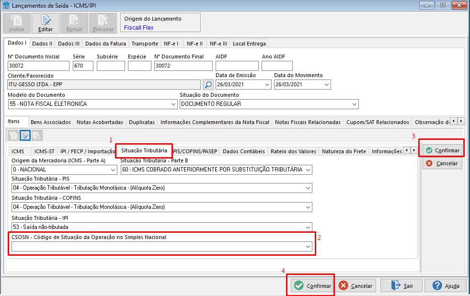This screenshot has width=470, height=296.
Task: Select the Dados I tab
Action: click(17, 43)
